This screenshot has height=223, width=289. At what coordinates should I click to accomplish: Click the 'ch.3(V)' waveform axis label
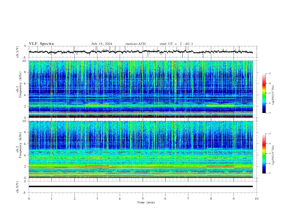click(18, 187)
